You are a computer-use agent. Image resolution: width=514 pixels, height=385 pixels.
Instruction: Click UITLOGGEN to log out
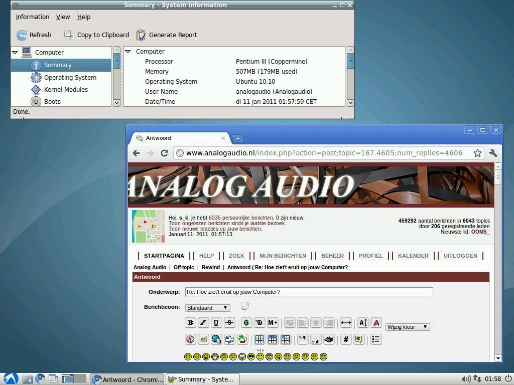click(x=460, y=256)
